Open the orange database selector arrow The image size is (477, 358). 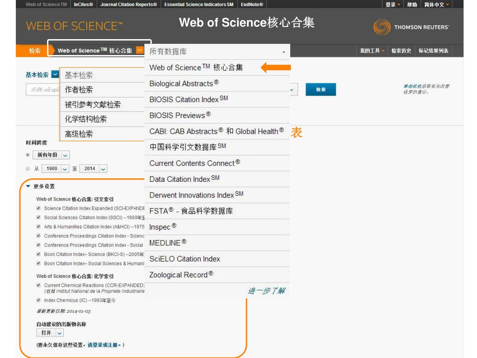point(140,50)
